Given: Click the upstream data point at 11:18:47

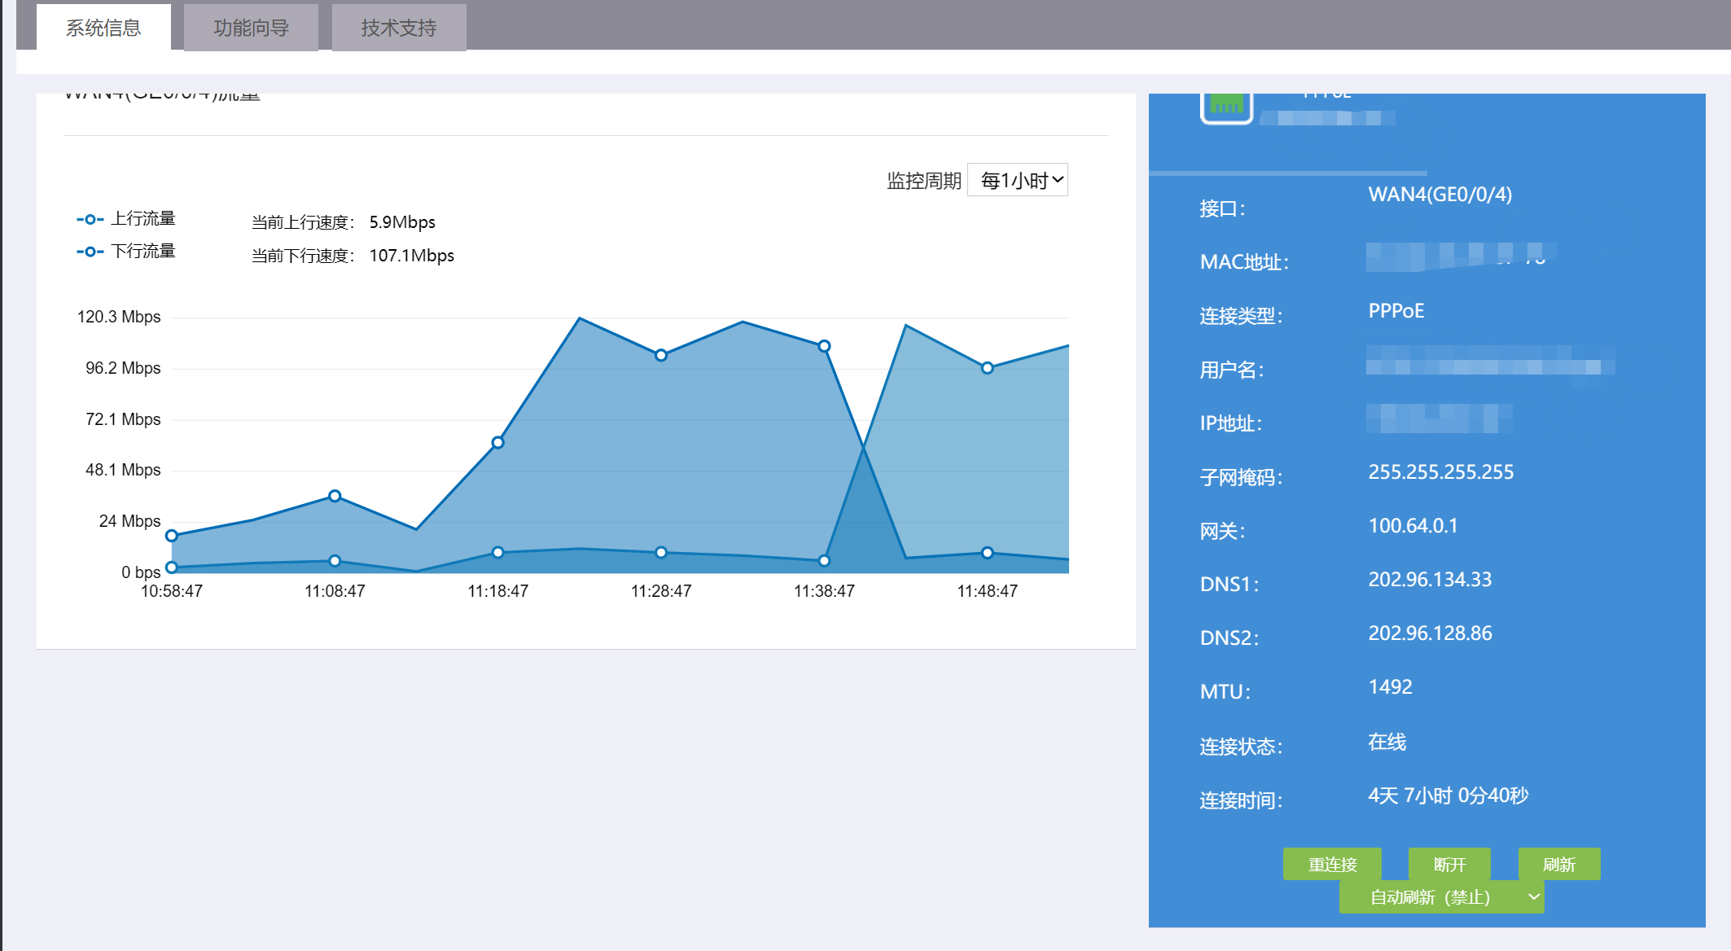Looking at the screenshot, I should coord(498,552).
